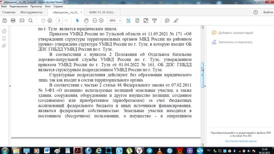Open the find text magnifier tool

point(30,21)
